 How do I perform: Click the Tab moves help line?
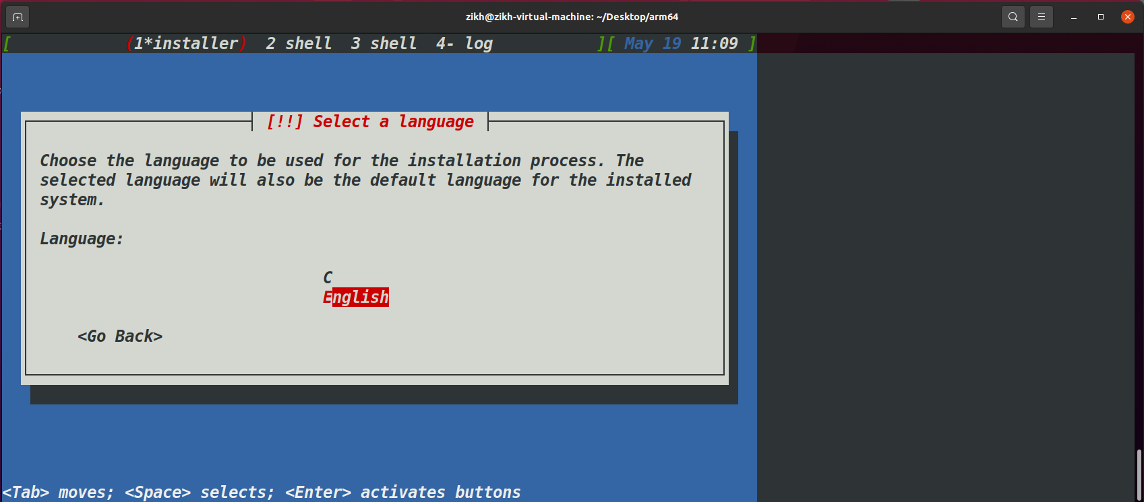click(262, 492)
